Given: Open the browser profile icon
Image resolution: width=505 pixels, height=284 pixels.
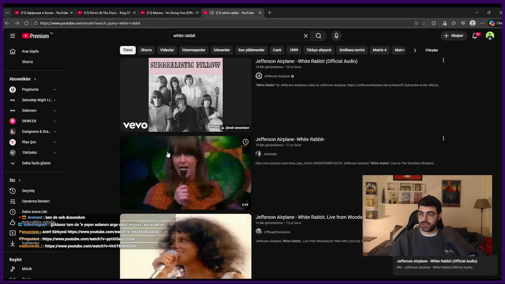Looking at the screenshot, I should click(x=473, y=23).
